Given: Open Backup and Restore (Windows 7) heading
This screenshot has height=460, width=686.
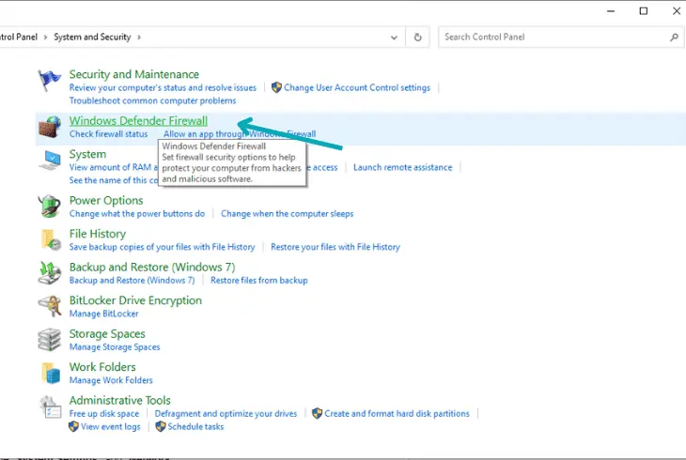Looking at the screenshot, I should 152,268.
